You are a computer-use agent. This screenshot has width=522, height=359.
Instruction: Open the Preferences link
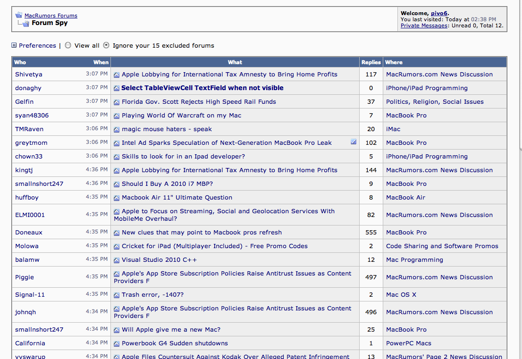point(37,46)
